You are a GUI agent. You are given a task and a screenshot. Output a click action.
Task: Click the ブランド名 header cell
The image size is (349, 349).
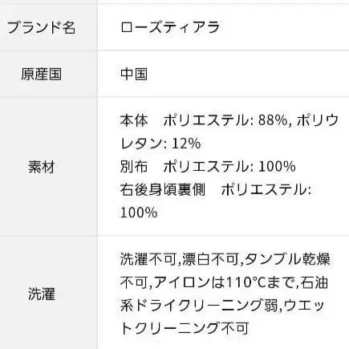point(41,27)
